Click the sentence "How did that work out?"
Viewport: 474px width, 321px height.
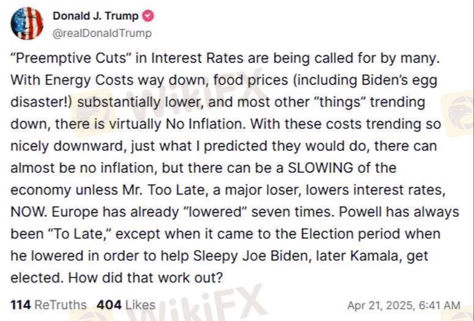[x=146, y=278]
